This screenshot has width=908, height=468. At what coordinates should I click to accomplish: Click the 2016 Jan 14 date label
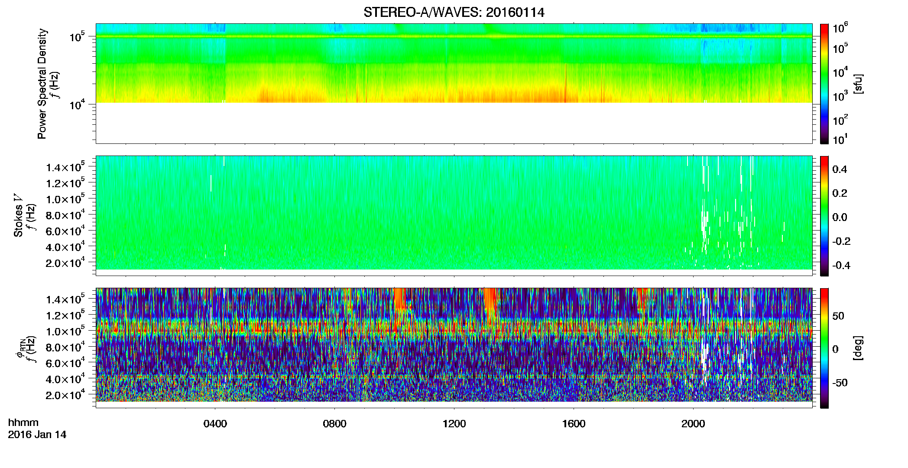click(x=37, y=435)
